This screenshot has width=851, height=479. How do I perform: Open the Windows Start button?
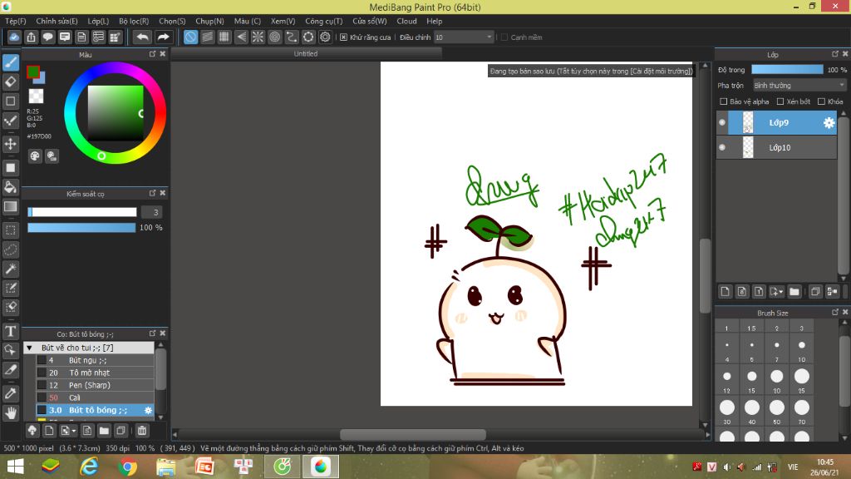[15, 467]
